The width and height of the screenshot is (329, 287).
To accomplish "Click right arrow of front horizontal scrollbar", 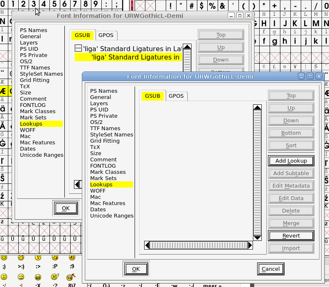I will tap(250, 245).
